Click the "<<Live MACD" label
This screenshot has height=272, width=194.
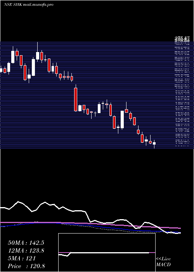point(163,262)
